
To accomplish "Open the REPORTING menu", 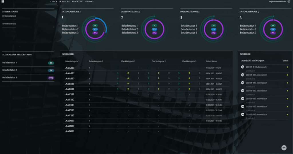I will tap(78, 1).
